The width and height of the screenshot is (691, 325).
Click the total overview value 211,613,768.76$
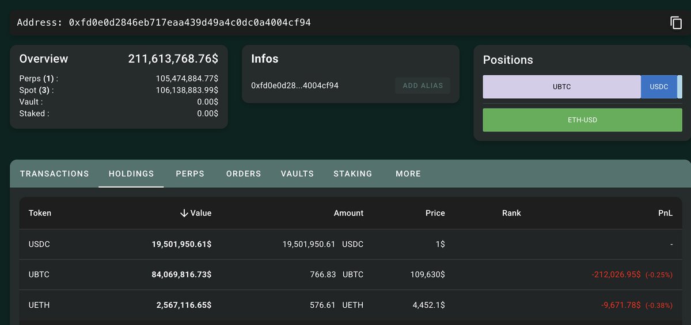click(173, 59)
